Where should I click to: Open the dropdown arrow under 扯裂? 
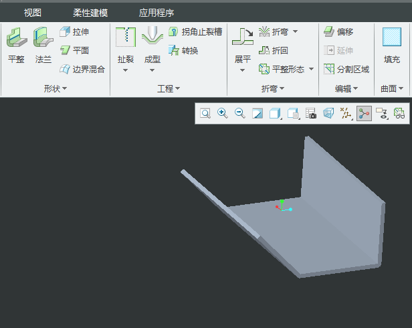click(x=125, y=70)
